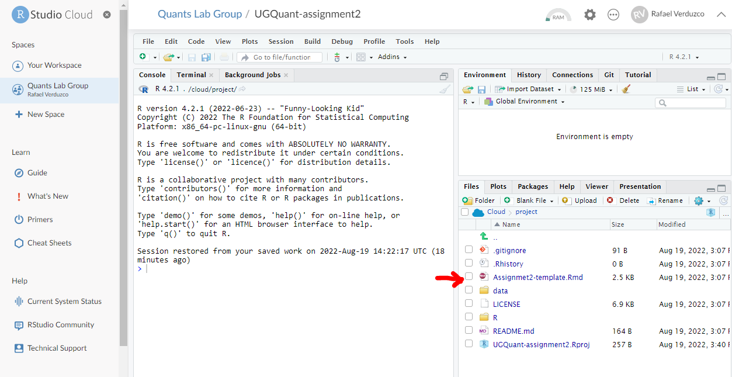This screenshot has height=377, width=732.
Task: Open the RAM usage gauge
Action: point(558,15)
